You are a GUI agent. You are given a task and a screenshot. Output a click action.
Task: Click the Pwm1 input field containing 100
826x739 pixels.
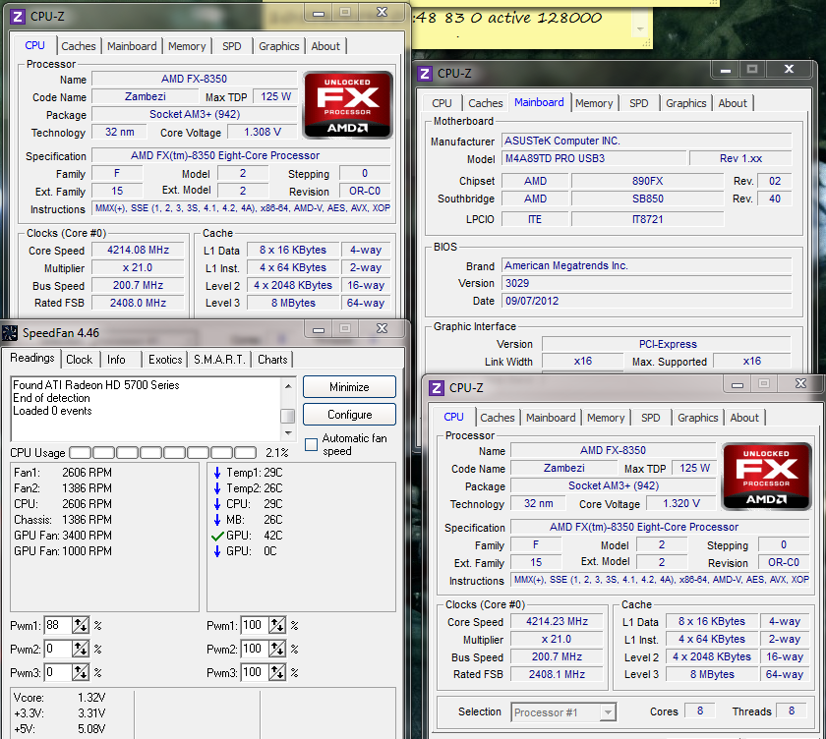click(255, 625)
